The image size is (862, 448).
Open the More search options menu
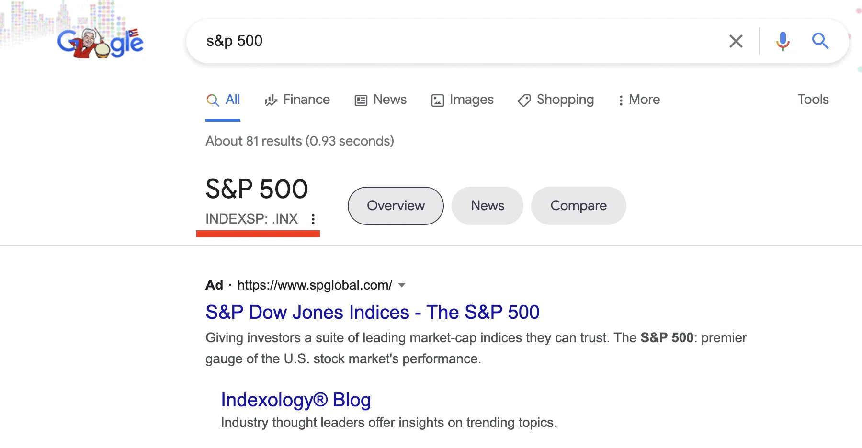639,100
